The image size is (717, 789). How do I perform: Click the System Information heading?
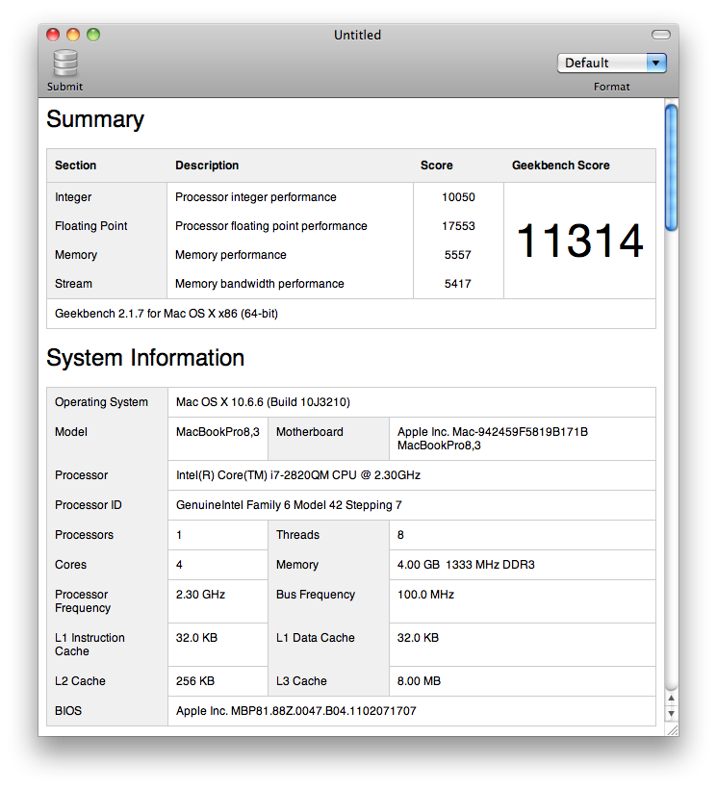pyautogui.click(x=145, y=358)
